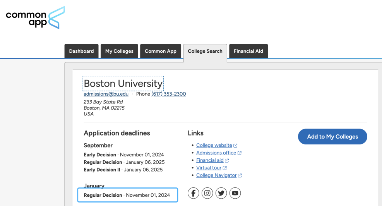Click the Boston, MA 02215 address line
The height and width of the screenshot is (206, 382).
(104, 108)
